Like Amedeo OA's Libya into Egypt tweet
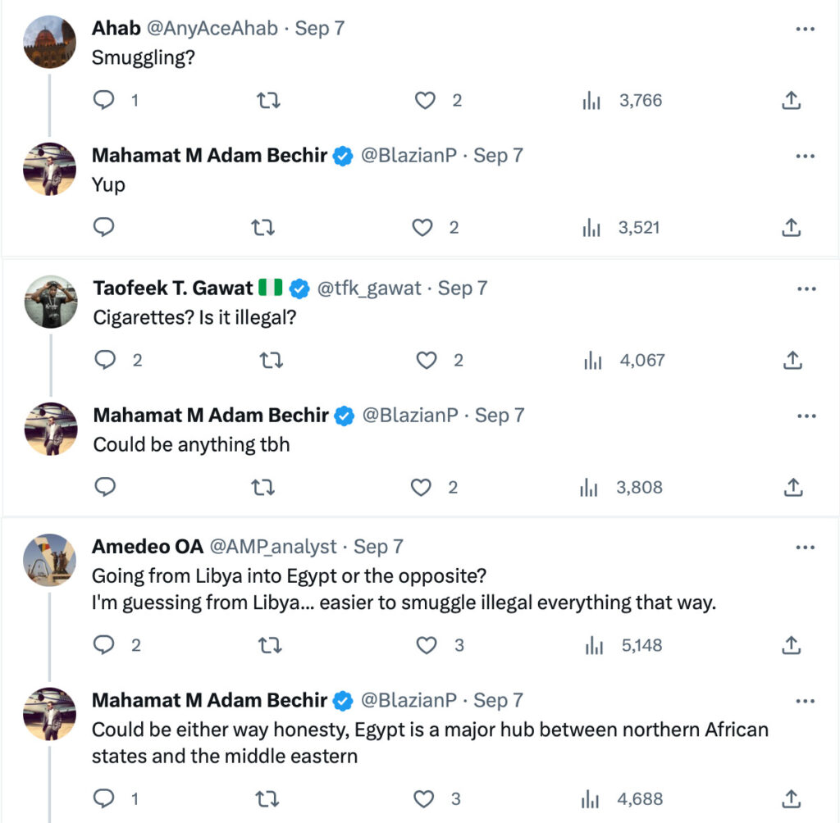Viewport: 840px width, 823px height. click(x=427, y=646)
